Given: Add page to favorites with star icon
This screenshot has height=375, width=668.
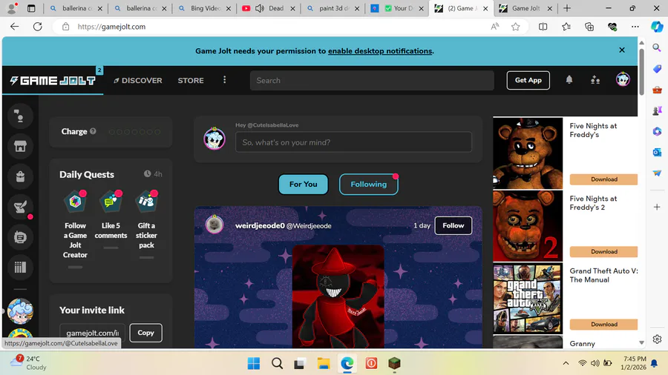Looking at the screenshot, I should (x=516, y=27).
